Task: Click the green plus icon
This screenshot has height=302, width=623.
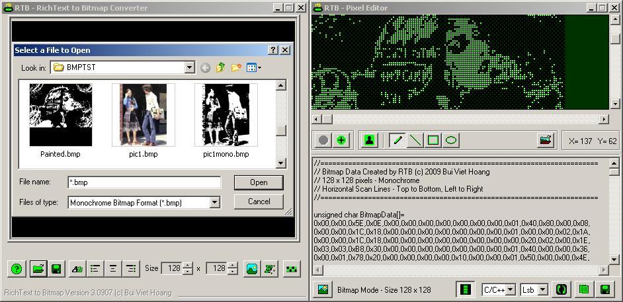Action: [341, 140]
